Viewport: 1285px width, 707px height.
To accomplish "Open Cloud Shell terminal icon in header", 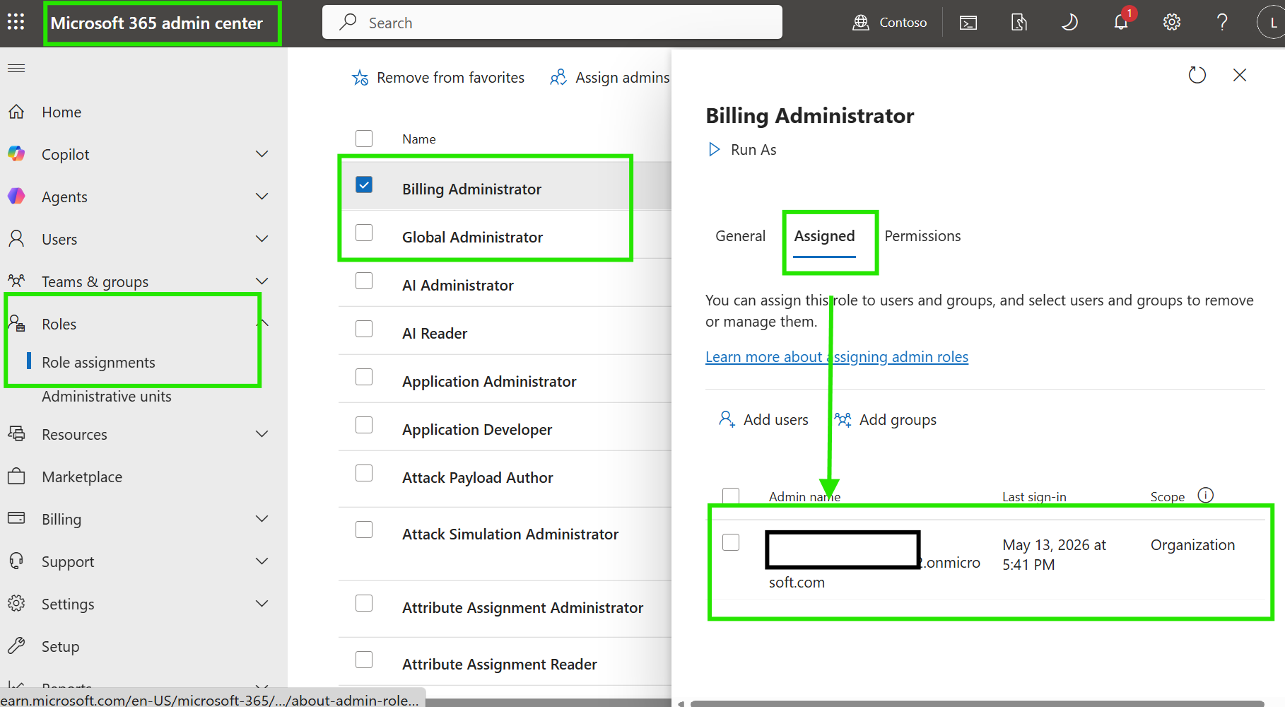I will pos(968,23).
